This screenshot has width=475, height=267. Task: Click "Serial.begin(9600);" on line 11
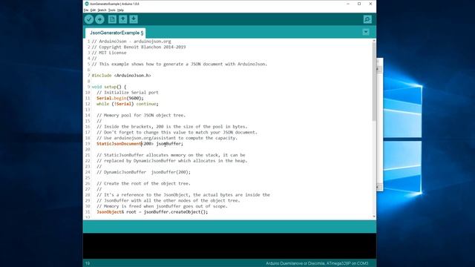tap(120, 98)
